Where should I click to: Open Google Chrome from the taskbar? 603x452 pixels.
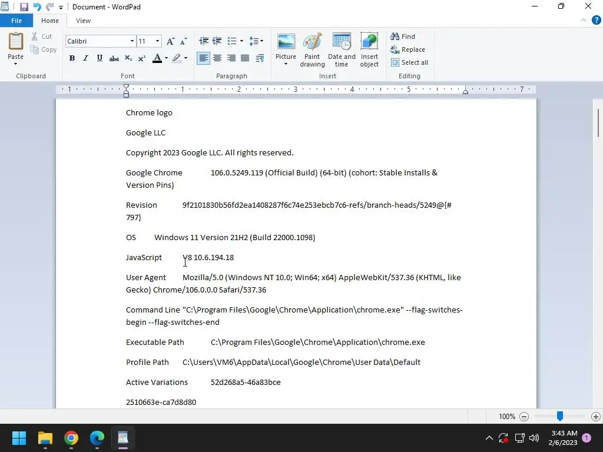tap(71, 438)
